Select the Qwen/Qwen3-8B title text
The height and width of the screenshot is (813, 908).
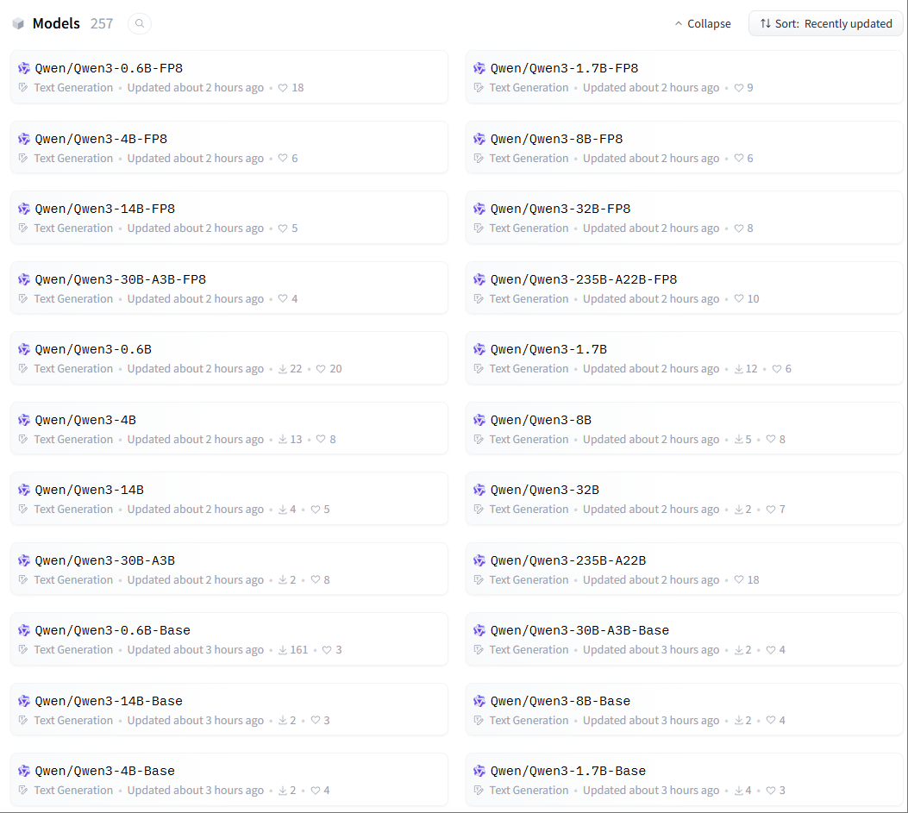click(x=541, y=421)
